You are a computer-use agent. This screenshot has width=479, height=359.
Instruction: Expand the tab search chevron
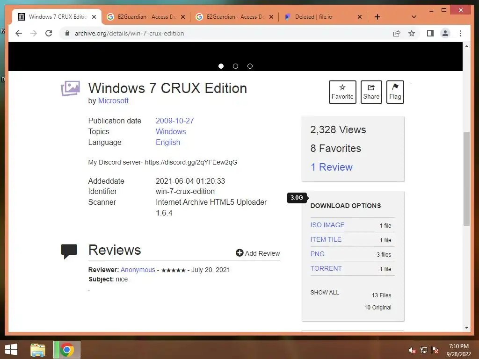click(x=414, y=17)
